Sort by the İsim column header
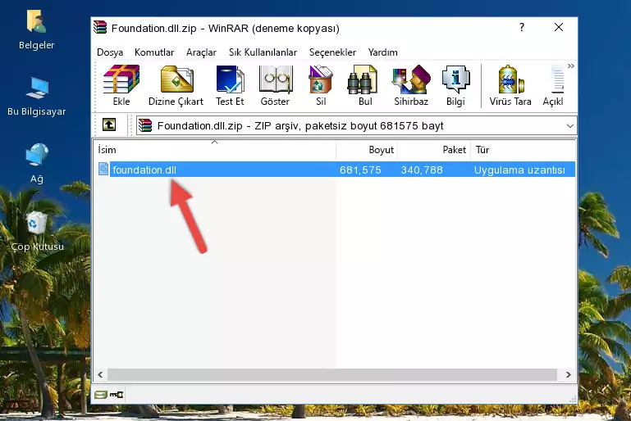This screenshot has height=421, width=631. [215, 150]
